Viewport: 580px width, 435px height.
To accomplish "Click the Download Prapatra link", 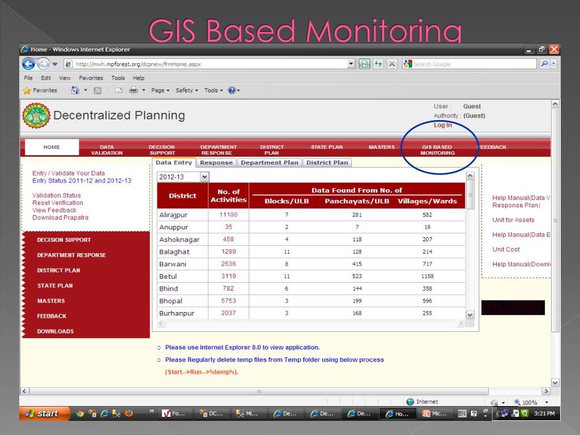I will (x=60, y=217).
